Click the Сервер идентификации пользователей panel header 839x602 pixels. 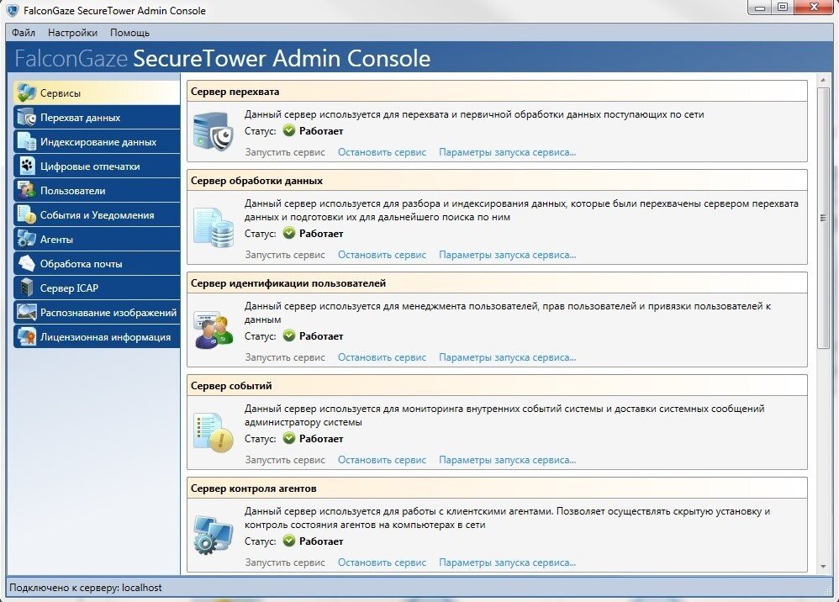pos(497,283)
